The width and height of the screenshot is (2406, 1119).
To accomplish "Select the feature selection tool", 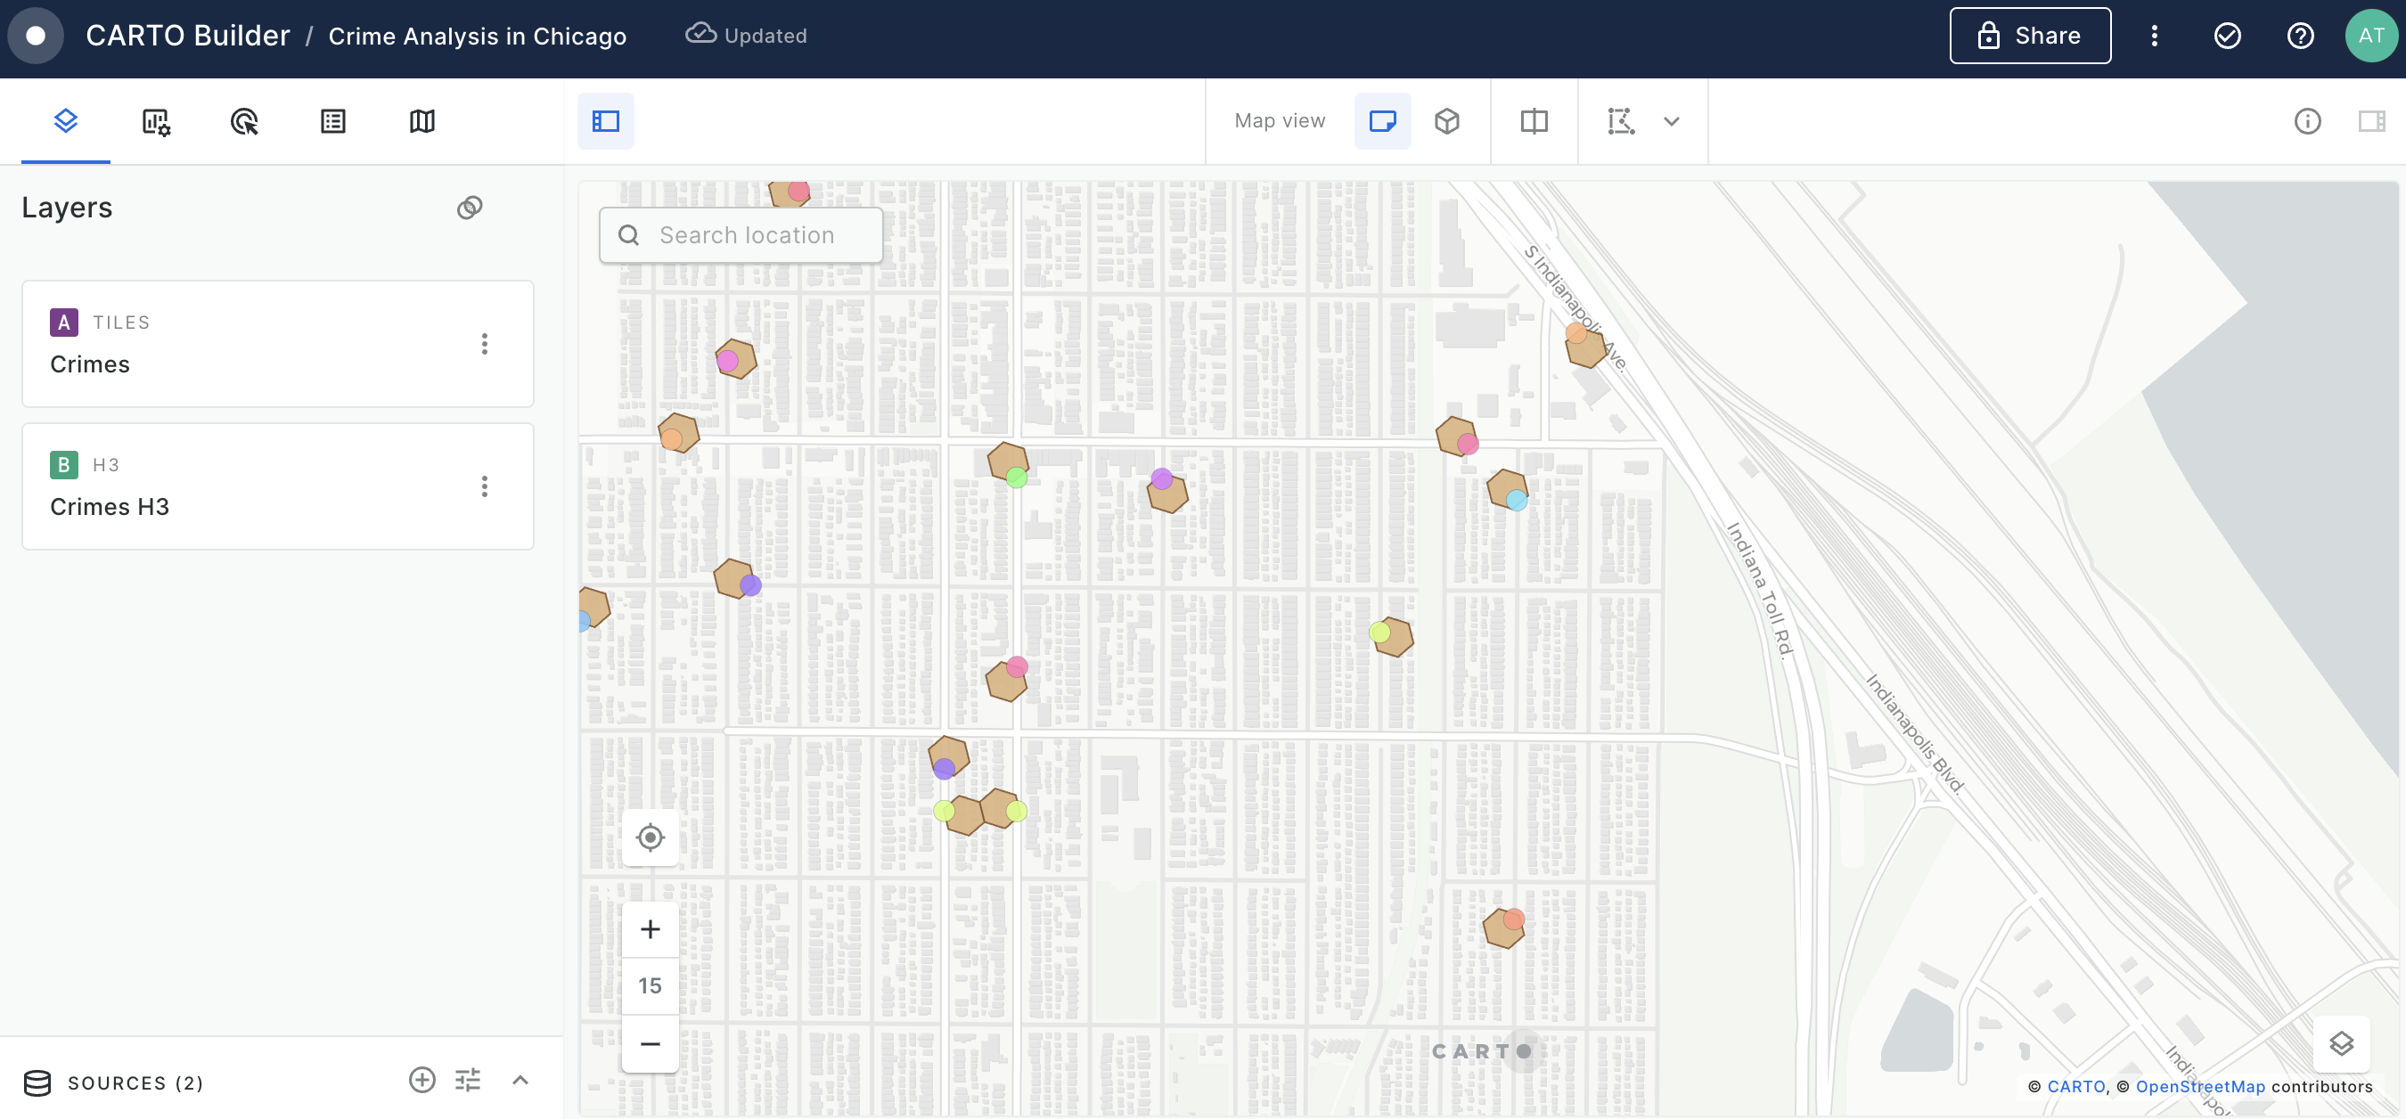I will [1621, 121].
